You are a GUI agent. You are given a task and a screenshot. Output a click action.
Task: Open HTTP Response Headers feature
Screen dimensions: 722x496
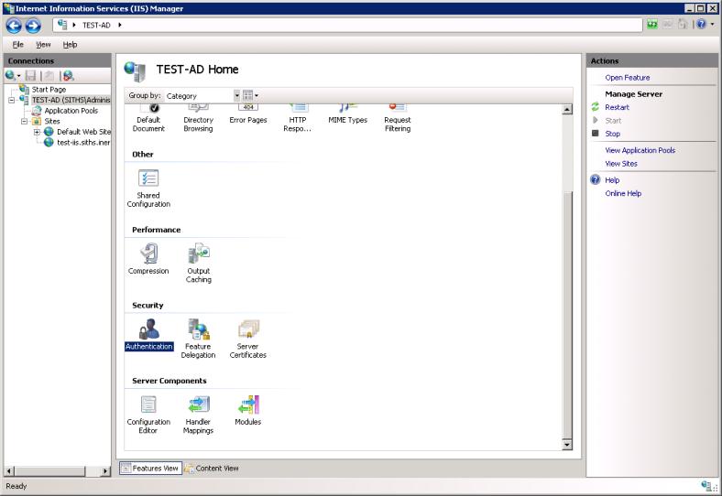click(298, 119)
